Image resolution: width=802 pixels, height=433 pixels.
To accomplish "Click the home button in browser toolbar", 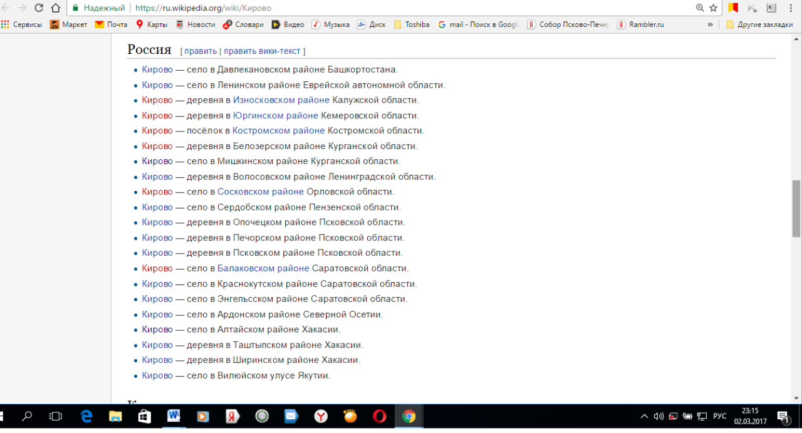I will tap(56, 8).
